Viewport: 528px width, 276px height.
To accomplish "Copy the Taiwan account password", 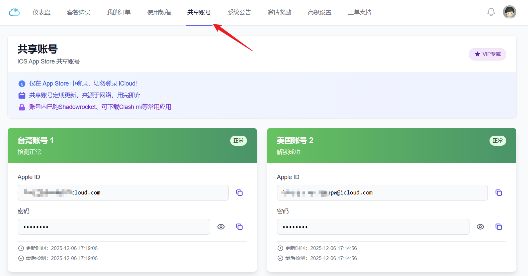I will (239, 227).
